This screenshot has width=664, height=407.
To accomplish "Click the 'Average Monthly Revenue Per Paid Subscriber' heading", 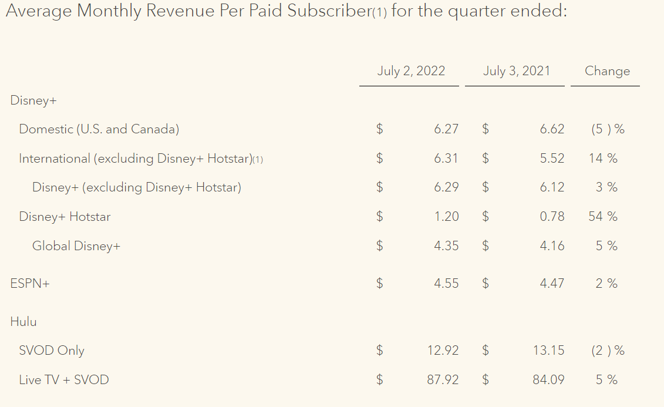I will 286,11.
